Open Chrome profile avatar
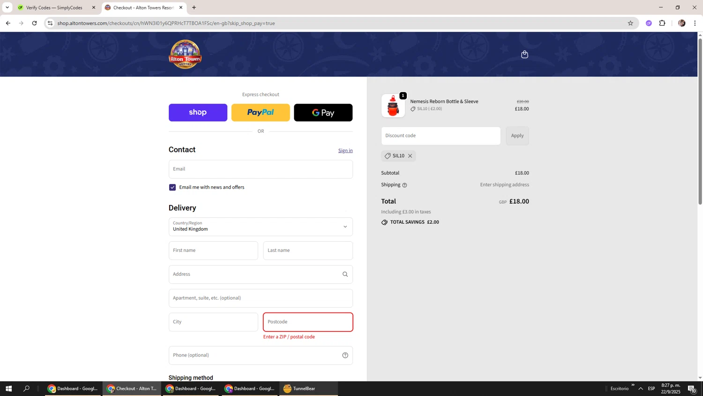The image size is (703, 396). [x=681, y=23]
